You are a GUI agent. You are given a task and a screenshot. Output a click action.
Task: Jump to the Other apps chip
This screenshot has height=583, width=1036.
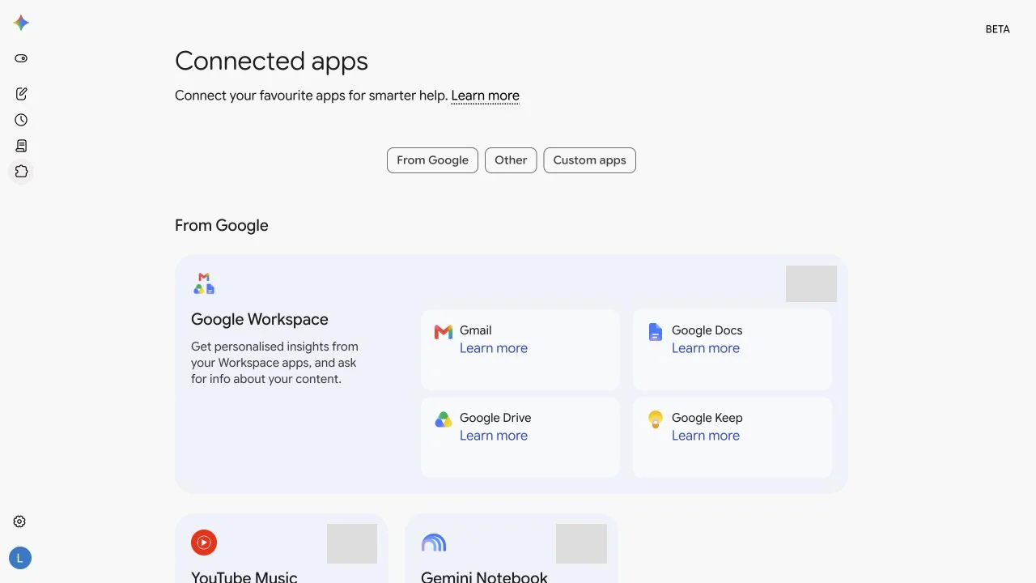click(511, 160)
